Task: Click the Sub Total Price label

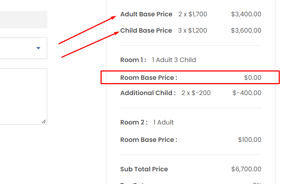Action: (x=144, y=169)
